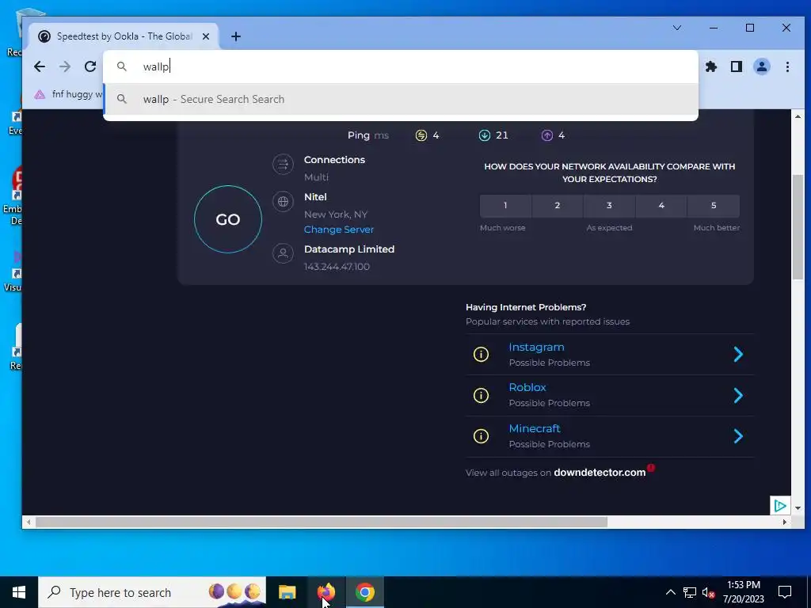Click the muted volume tray icon

click(709, 592)
